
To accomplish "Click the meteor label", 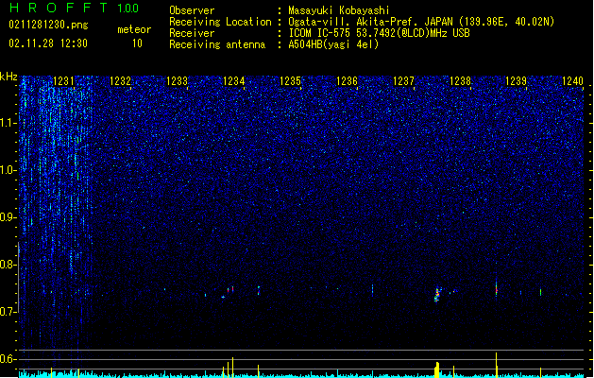I will pyautogui.click(x=134, y=29).
